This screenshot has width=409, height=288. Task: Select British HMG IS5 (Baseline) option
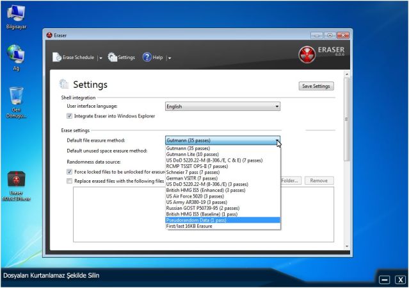coord(223,214)
